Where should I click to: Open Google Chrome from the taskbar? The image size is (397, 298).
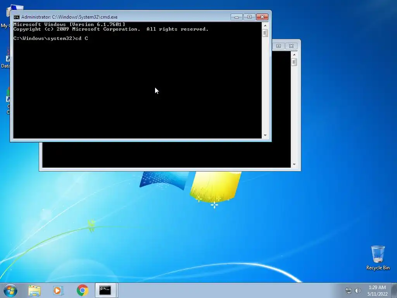click(83, 290)
